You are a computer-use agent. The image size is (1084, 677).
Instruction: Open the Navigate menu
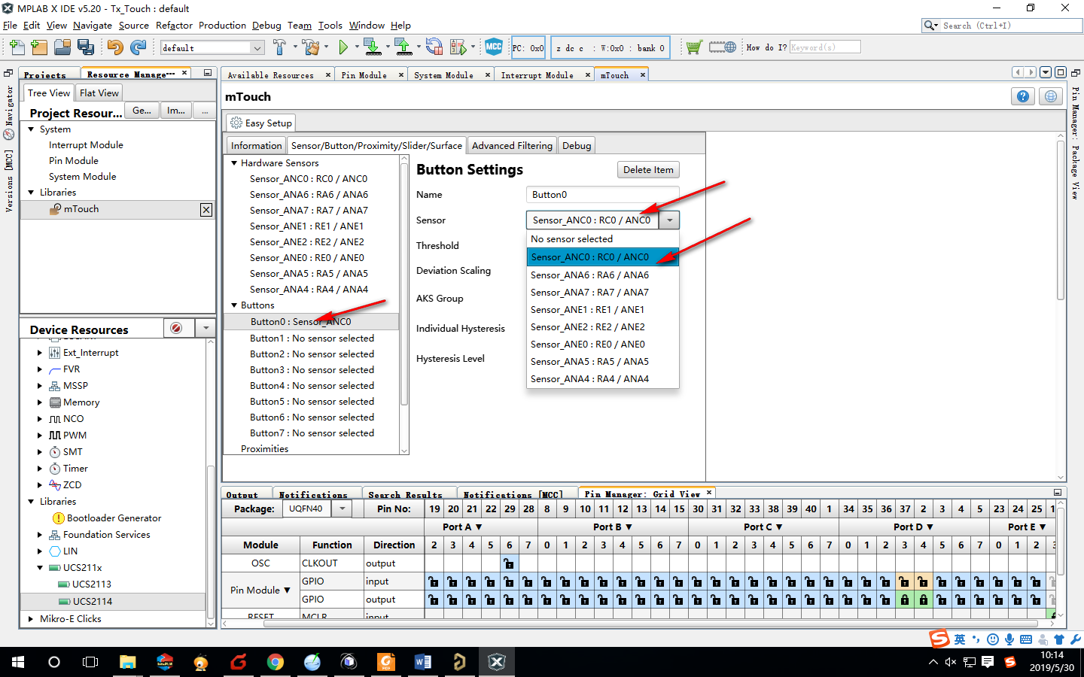tap(93, 25)
